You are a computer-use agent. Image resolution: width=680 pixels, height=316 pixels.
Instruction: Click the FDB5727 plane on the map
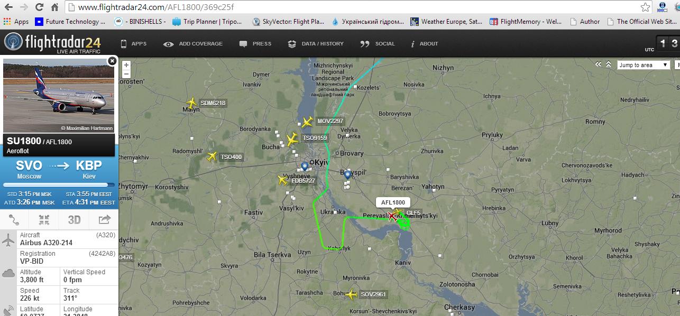point(283,180)
